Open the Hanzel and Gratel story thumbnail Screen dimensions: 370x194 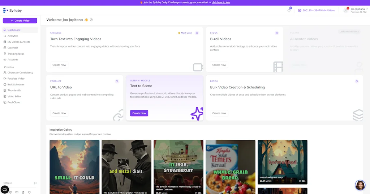click(282, 162)
